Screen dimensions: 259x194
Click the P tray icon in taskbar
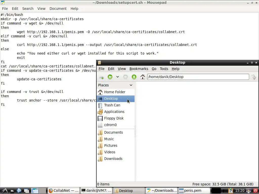[231, 191]
